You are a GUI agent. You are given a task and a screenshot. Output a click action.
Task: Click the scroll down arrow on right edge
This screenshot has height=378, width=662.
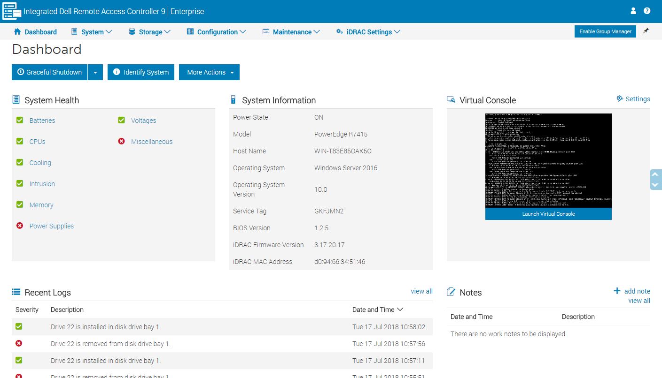pyautogui.click(x=656, y=185)
